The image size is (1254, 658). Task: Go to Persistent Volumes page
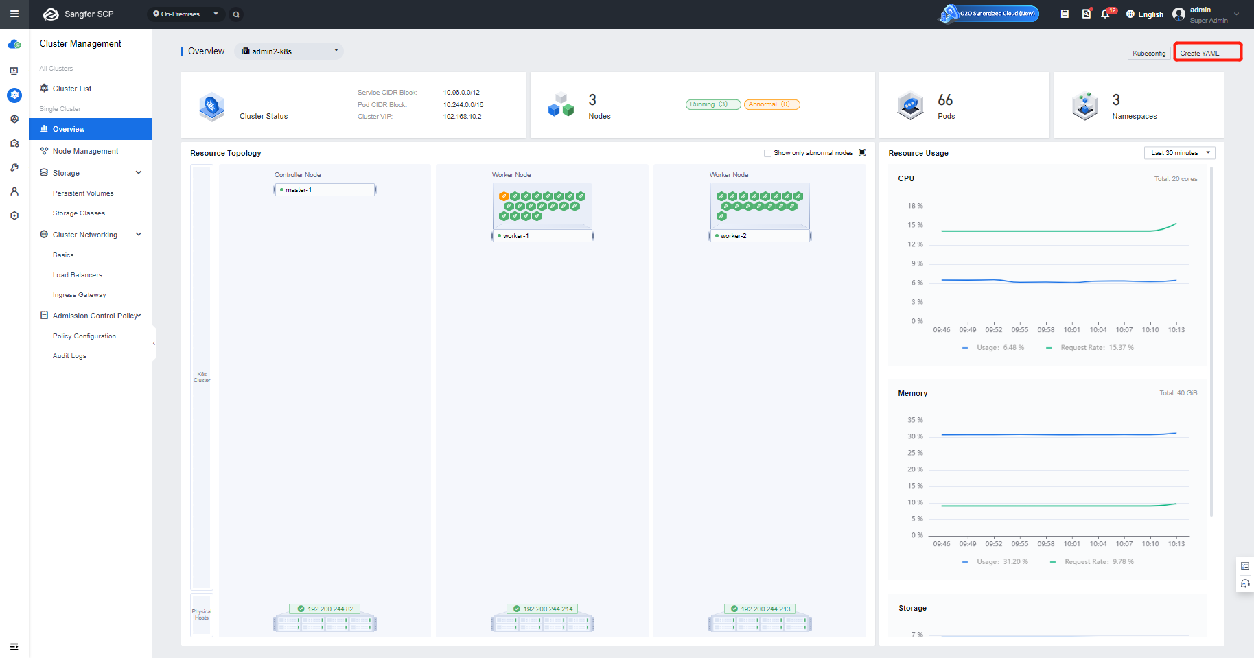83,193
